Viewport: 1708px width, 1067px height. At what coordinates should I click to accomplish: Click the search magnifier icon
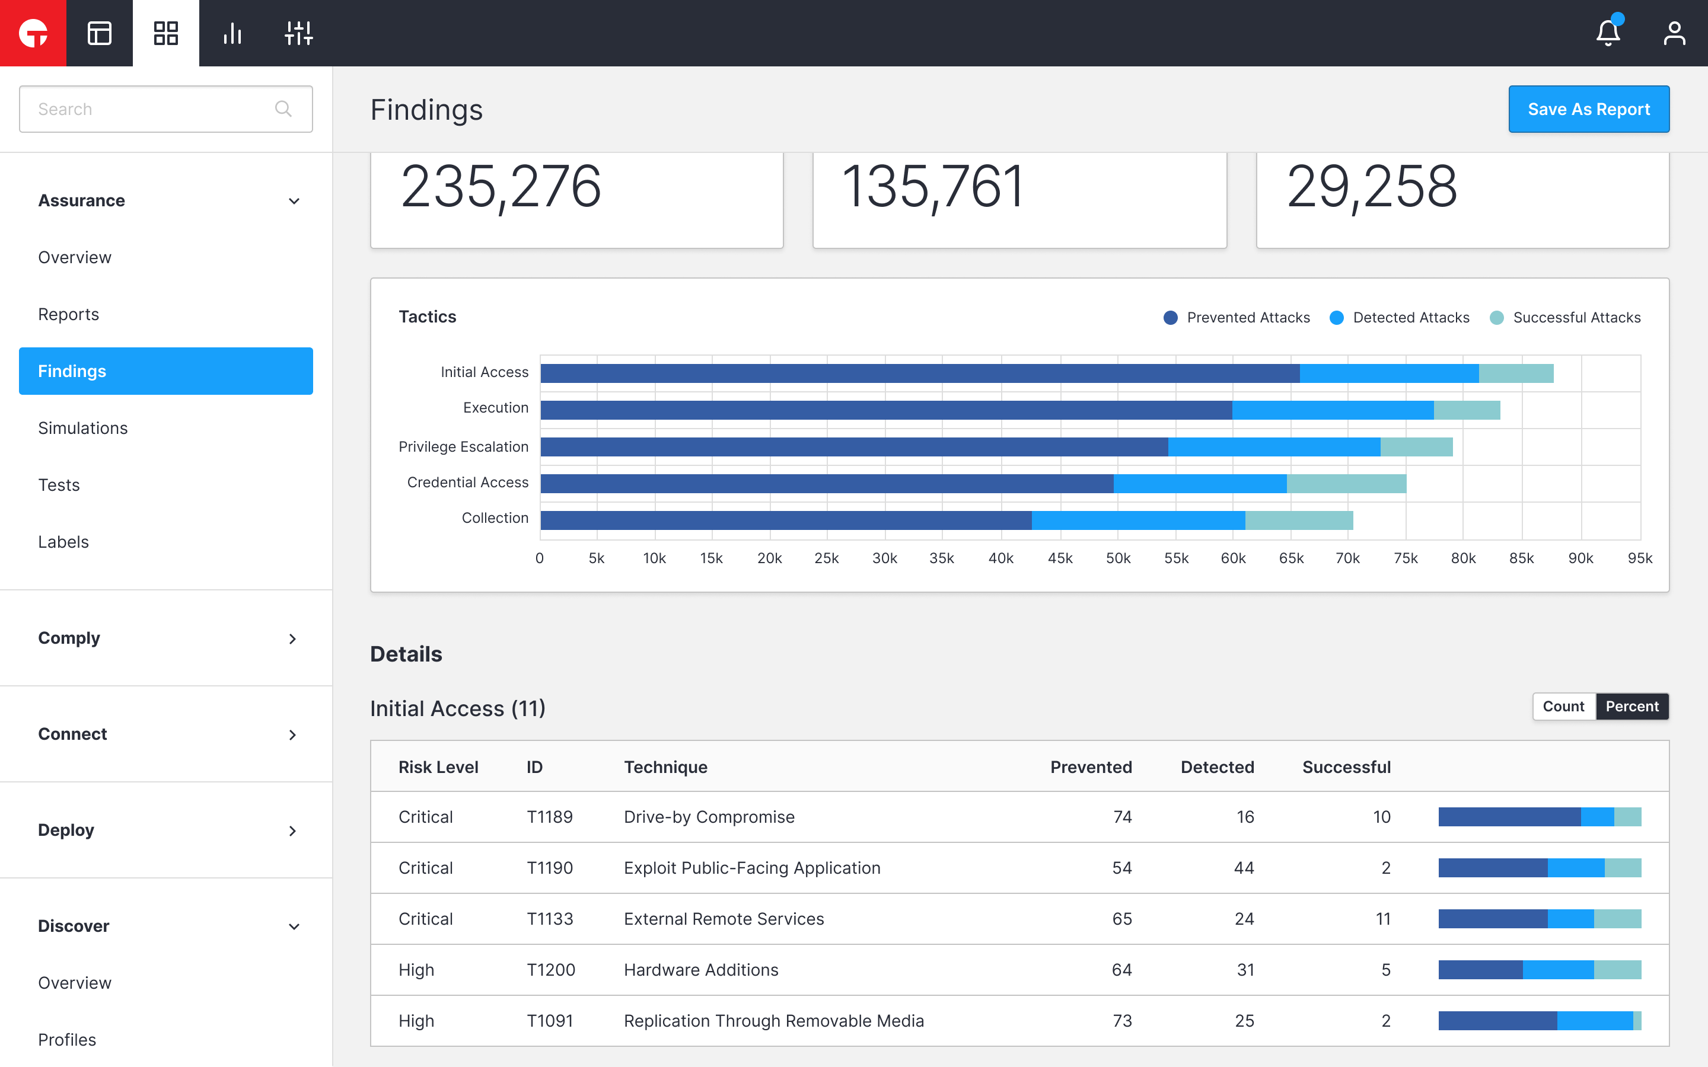pos(283,108)
